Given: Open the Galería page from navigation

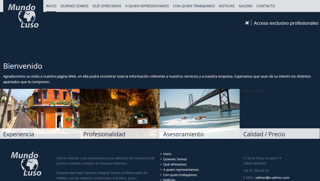Looking at the screenshot, I should click(245, 6).
